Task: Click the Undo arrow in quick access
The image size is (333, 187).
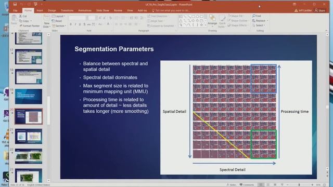Action: point(22,4)
